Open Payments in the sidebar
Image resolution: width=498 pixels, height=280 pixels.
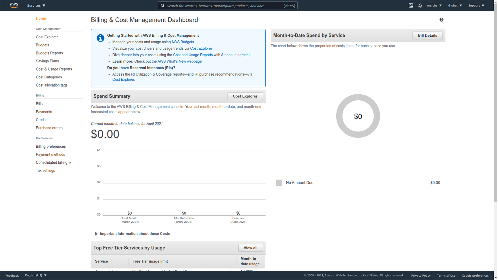click(44, 112)
